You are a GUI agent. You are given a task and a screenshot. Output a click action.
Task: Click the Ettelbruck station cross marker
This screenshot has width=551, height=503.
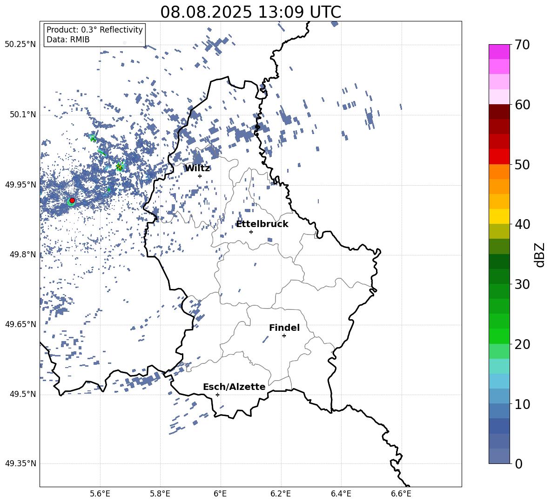coord(251,232)
